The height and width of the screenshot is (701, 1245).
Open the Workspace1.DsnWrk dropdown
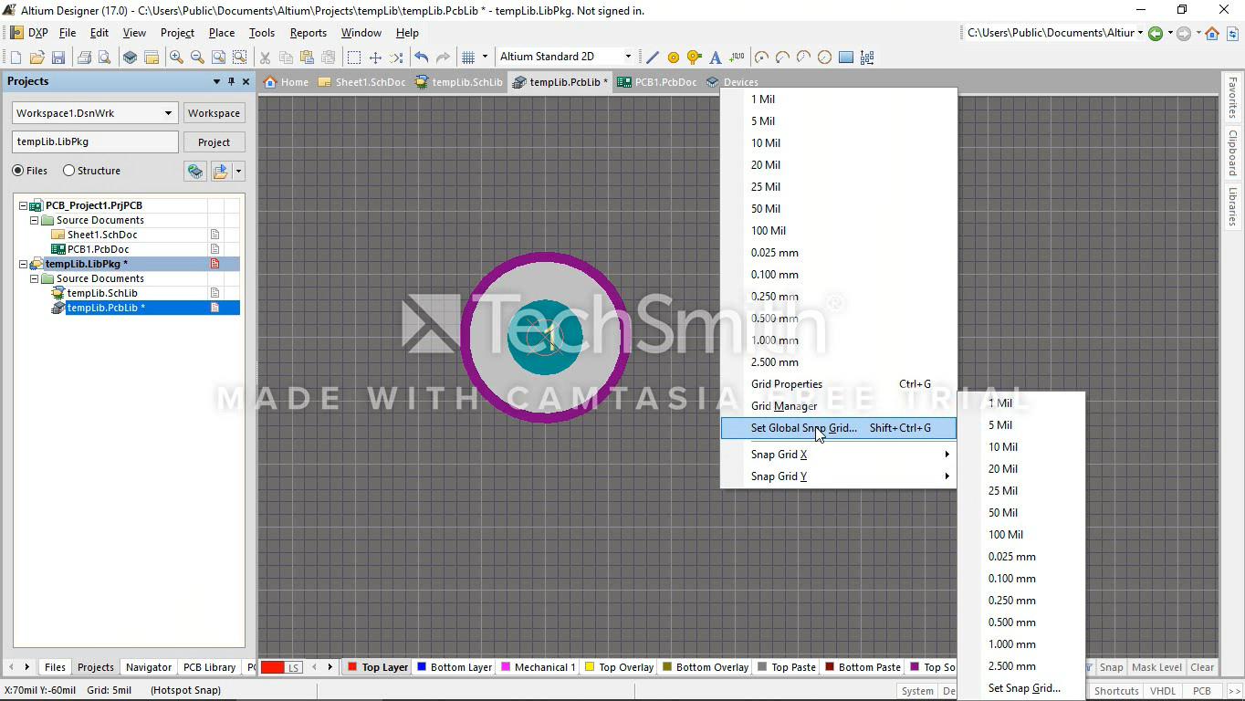[168, 113]
